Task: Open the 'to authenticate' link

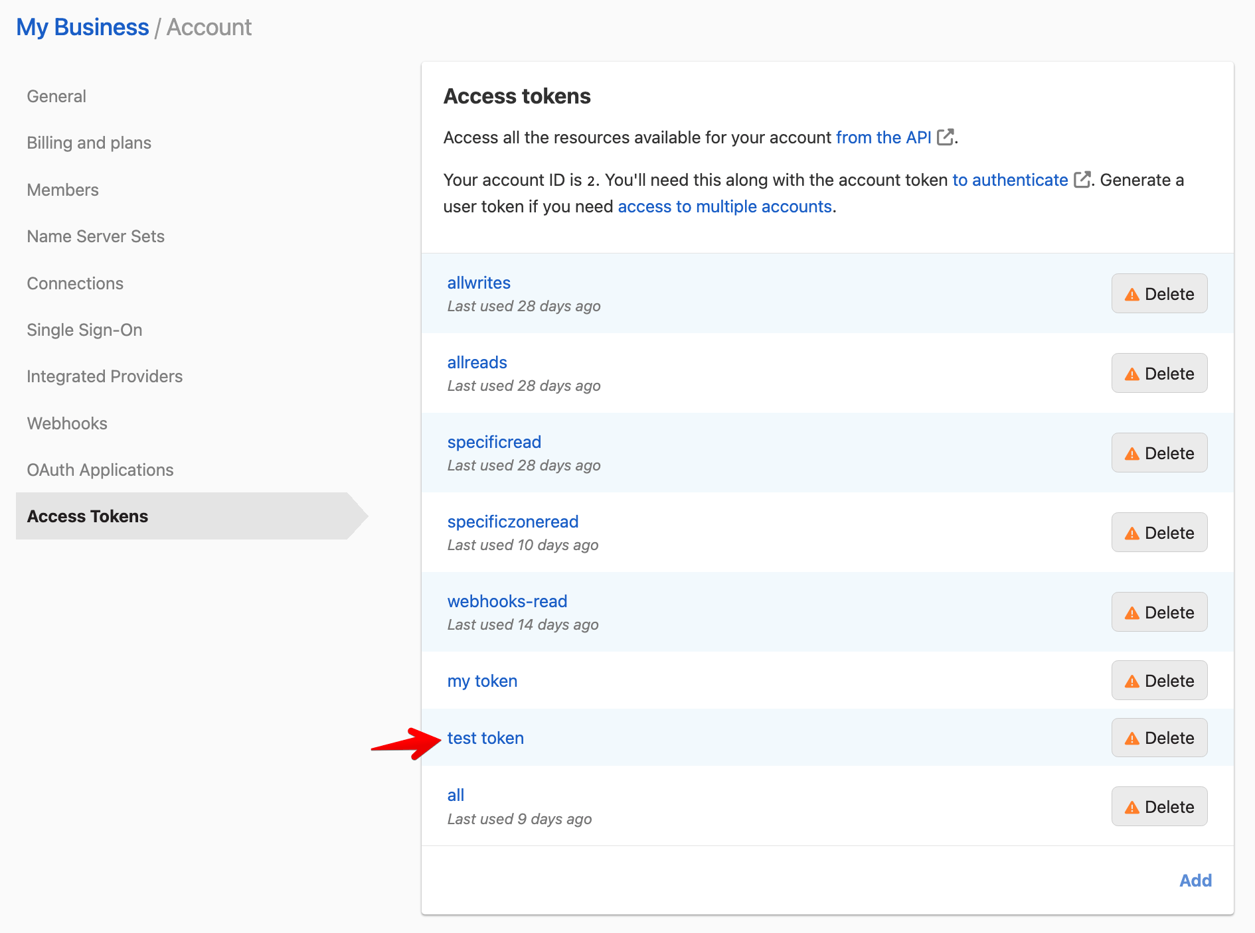Action: pyautogui.click(x=1010, y=180)
